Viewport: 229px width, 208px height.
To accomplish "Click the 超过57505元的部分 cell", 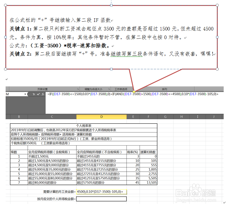I will coord(102,183).
